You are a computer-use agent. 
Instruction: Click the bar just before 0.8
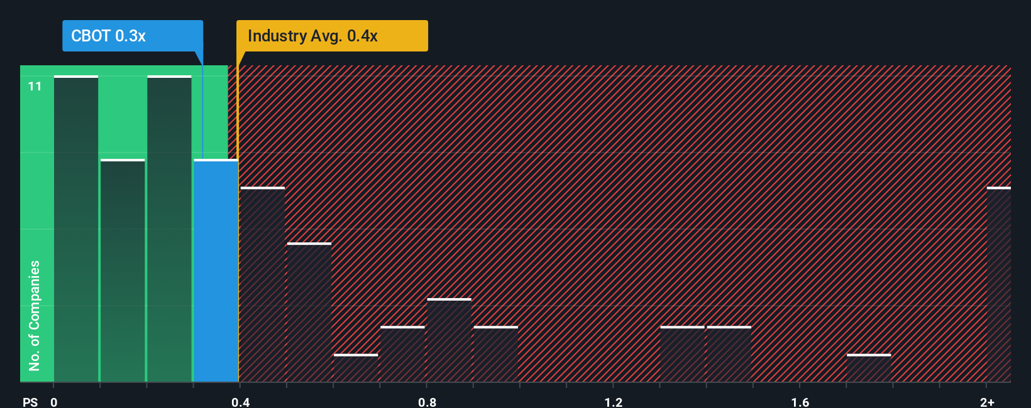point(402,354)
